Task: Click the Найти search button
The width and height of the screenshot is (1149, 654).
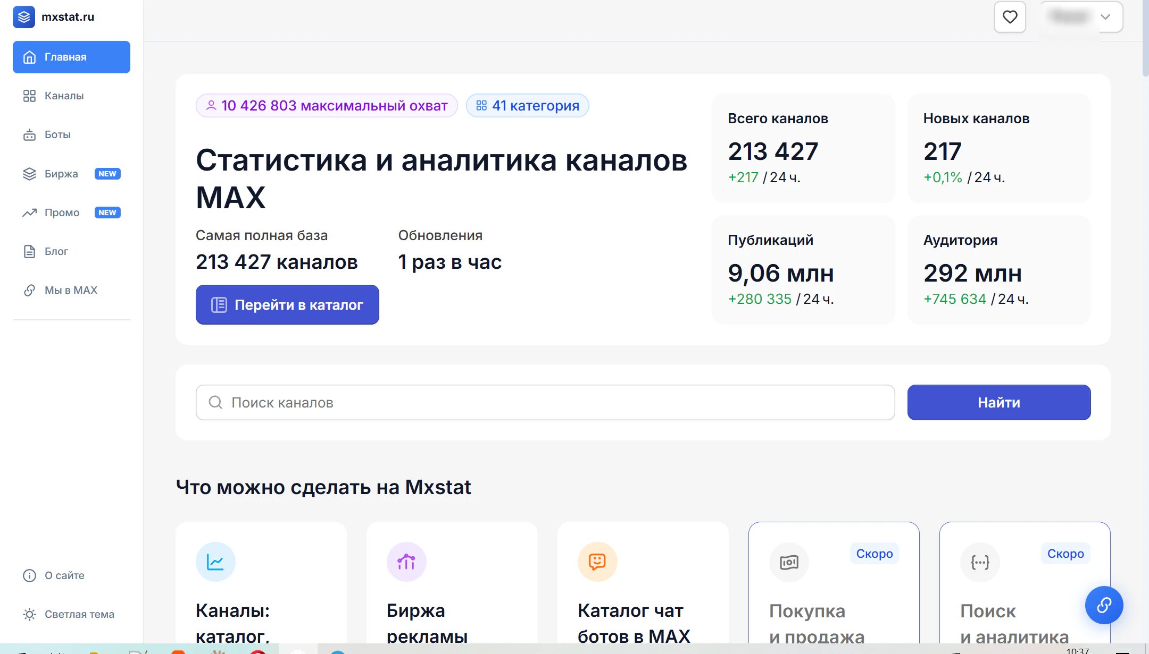Action: 999,403
